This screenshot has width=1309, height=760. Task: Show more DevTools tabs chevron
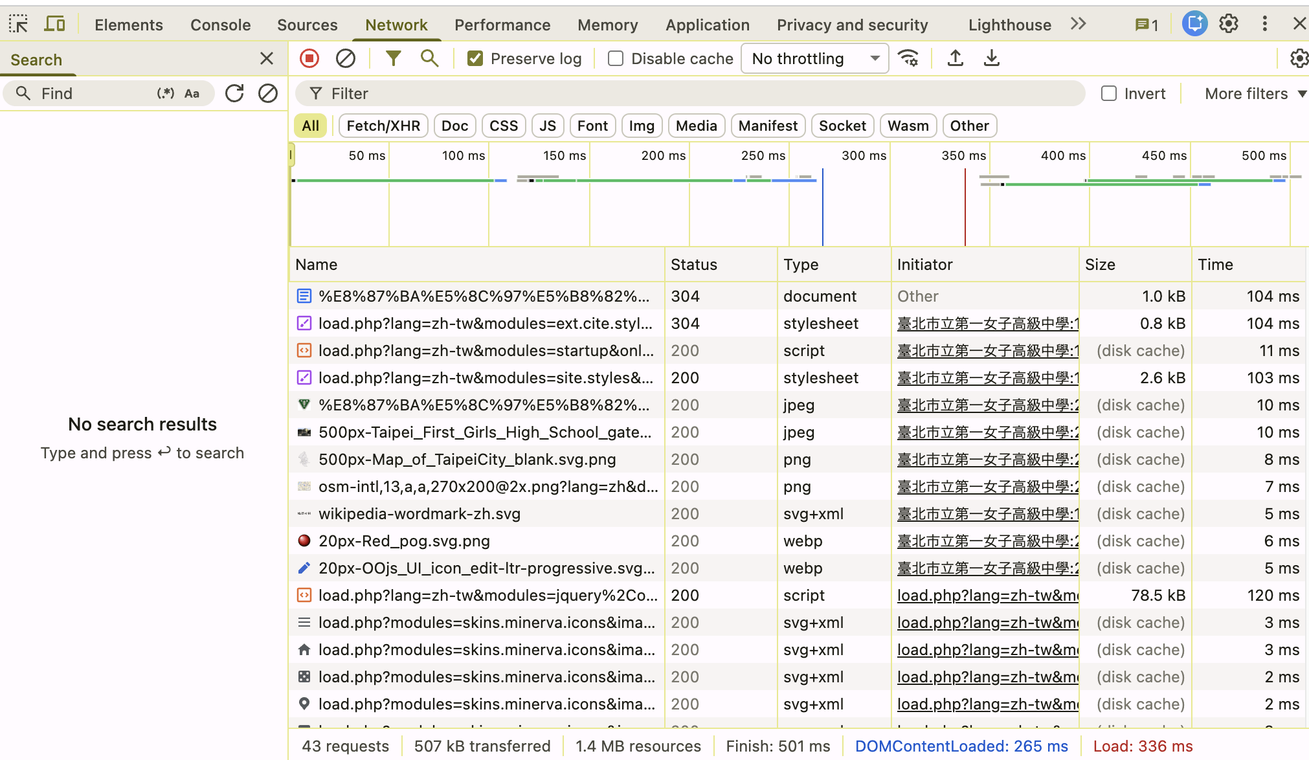tap(1078, 25)
